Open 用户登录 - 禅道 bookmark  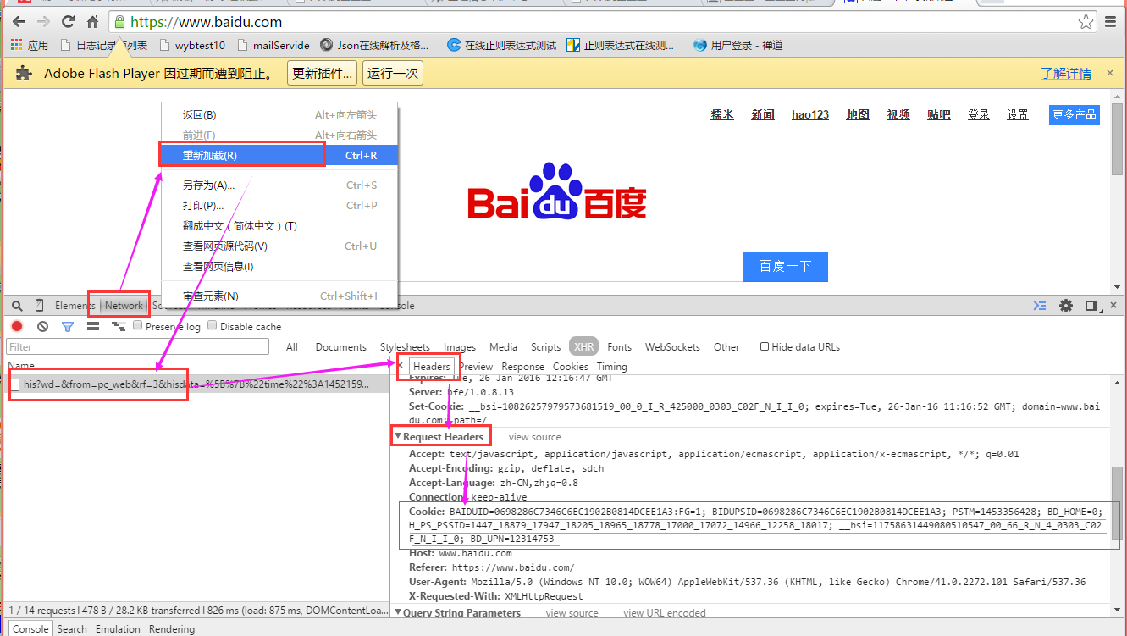pyautogui.click(x=738, y=46)
